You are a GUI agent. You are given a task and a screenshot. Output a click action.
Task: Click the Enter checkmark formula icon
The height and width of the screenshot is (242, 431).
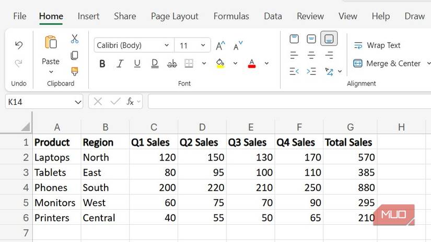pos(115,102)
